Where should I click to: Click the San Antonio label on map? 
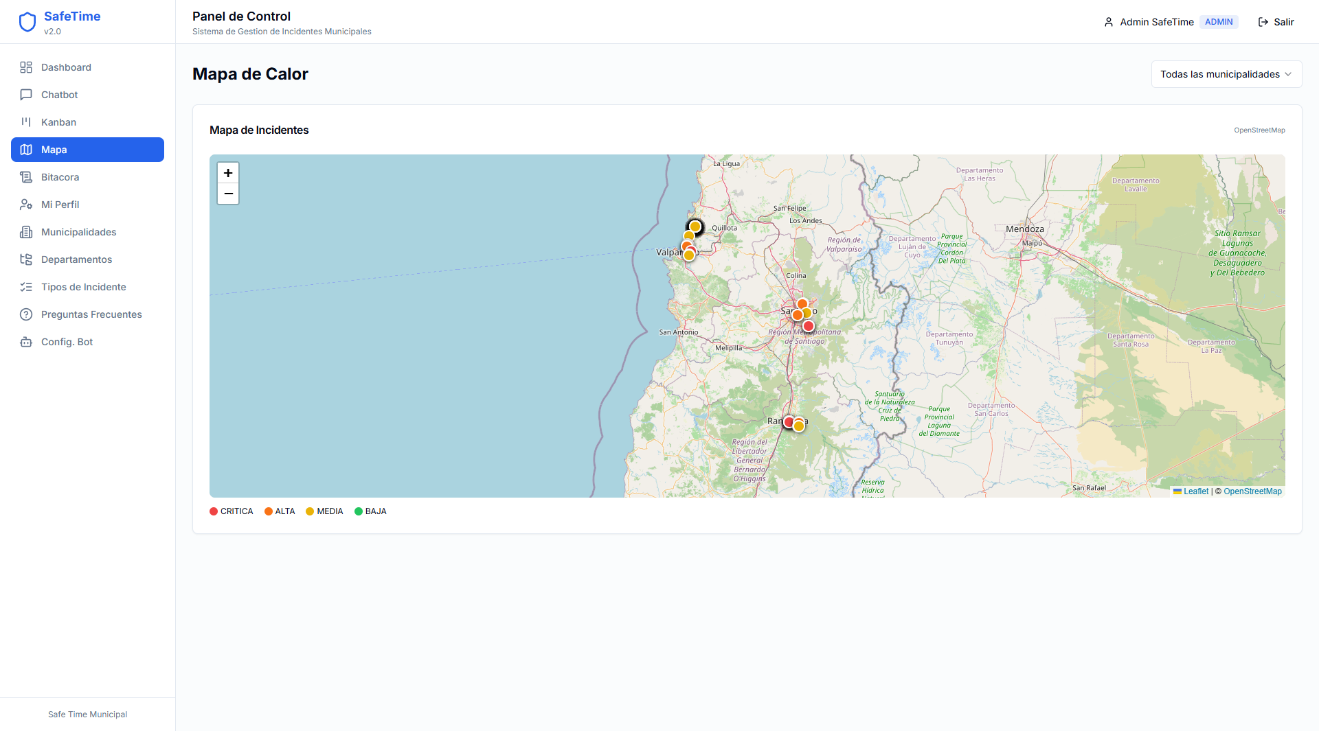(679, 332)
